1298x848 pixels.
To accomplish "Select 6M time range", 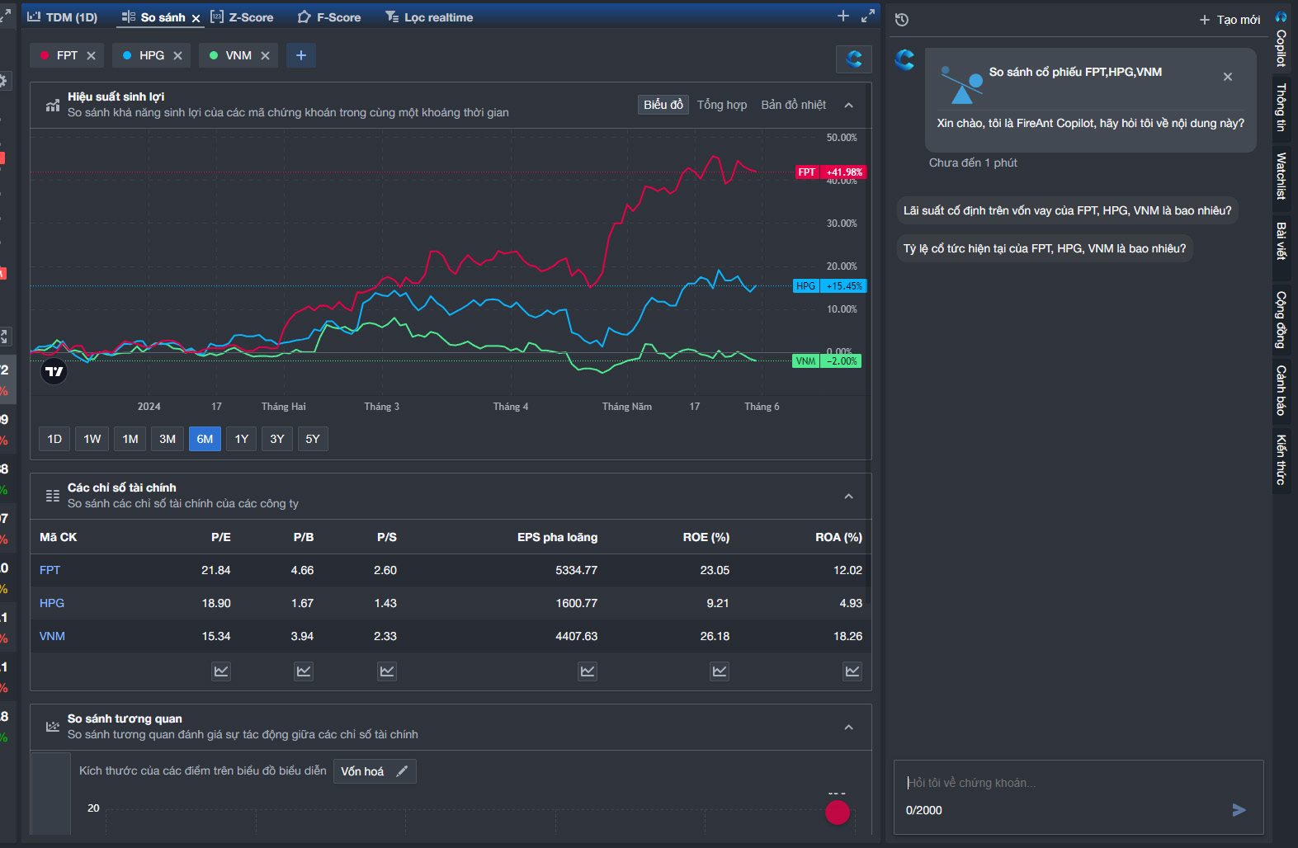I will 205,439.
